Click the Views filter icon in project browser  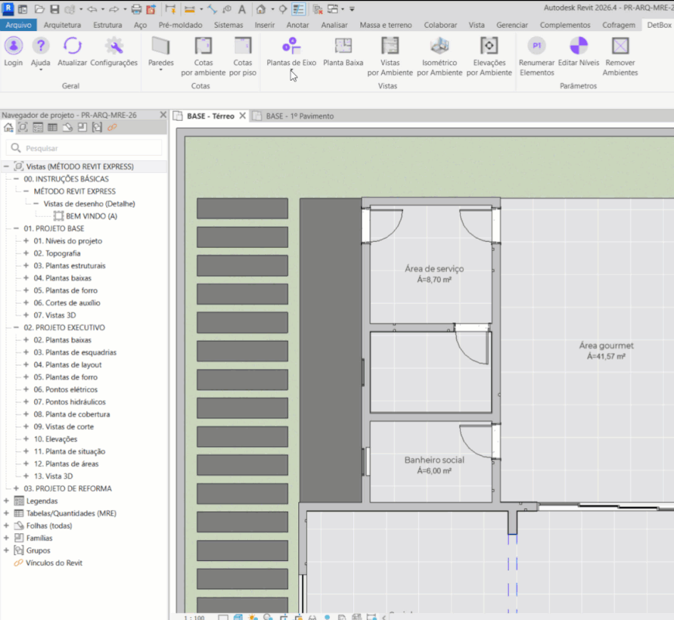[x=22, y=127]
